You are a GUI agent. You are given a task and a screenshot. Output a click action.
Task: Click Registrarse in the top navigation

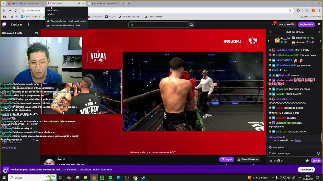pyautogui.click(x=306, y=24)
